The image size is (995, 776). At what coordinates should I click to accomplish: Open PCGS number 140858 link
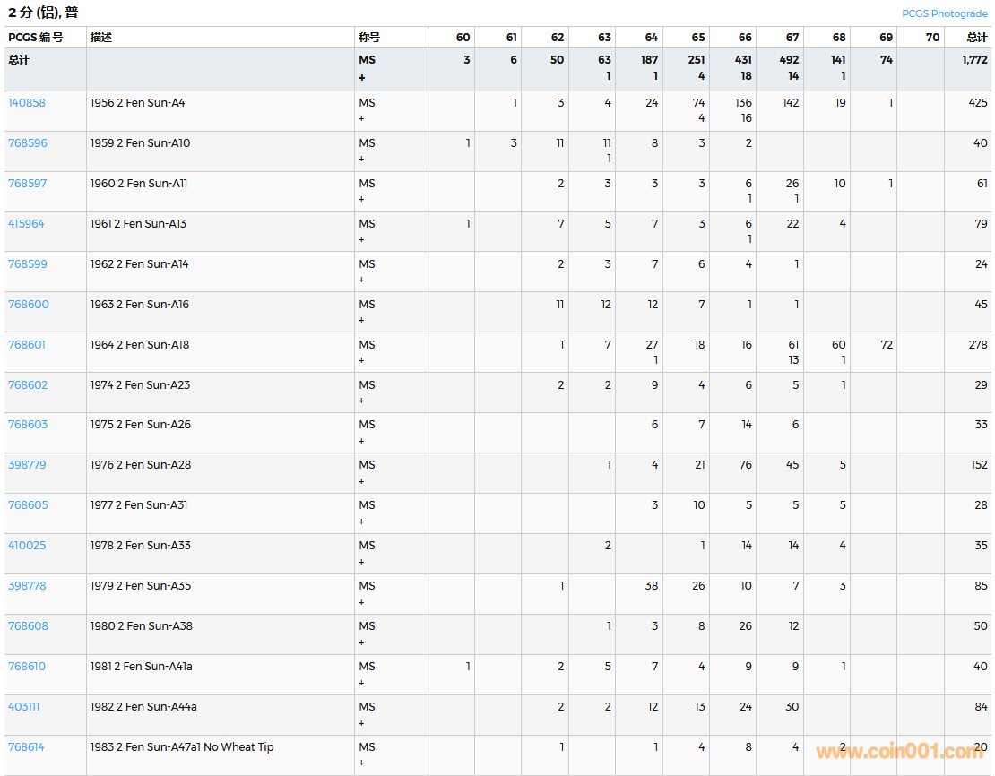(x=27, y=103)
